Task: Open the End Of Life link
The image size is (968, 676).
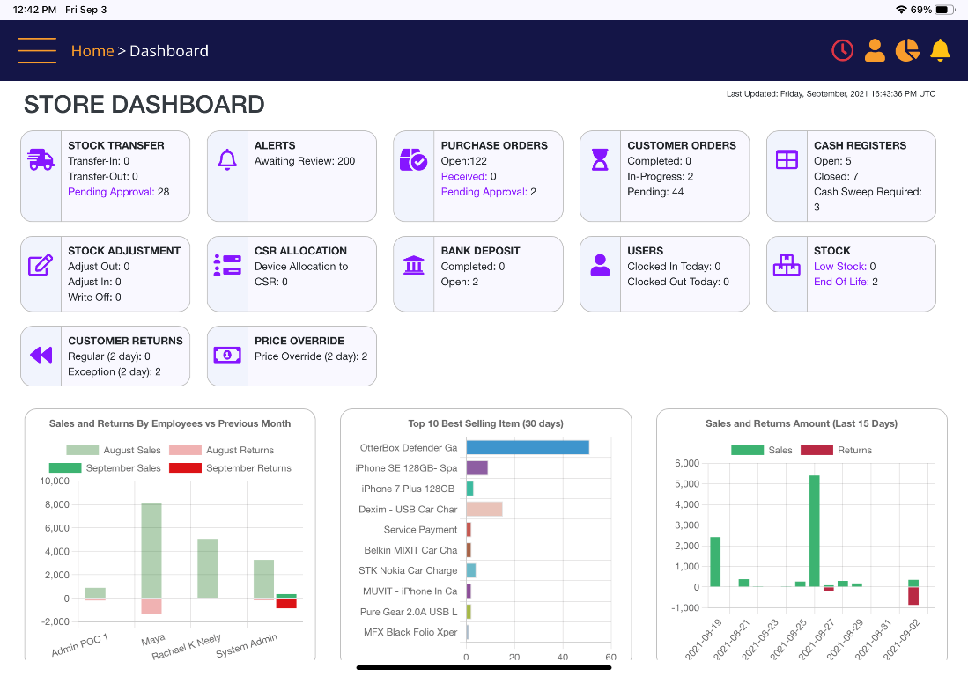Action: coord(841,282)
